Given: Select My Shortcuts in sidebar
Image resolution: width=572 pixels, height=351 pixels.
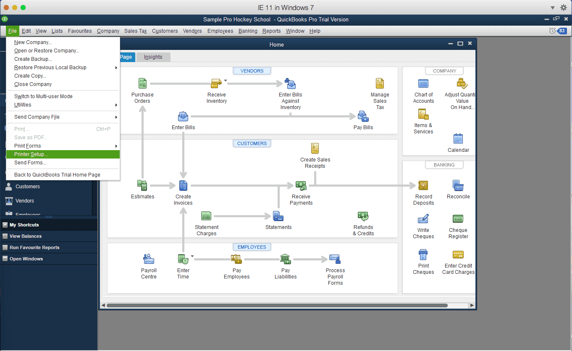Looking at the screenshot, I should [49, 225].
